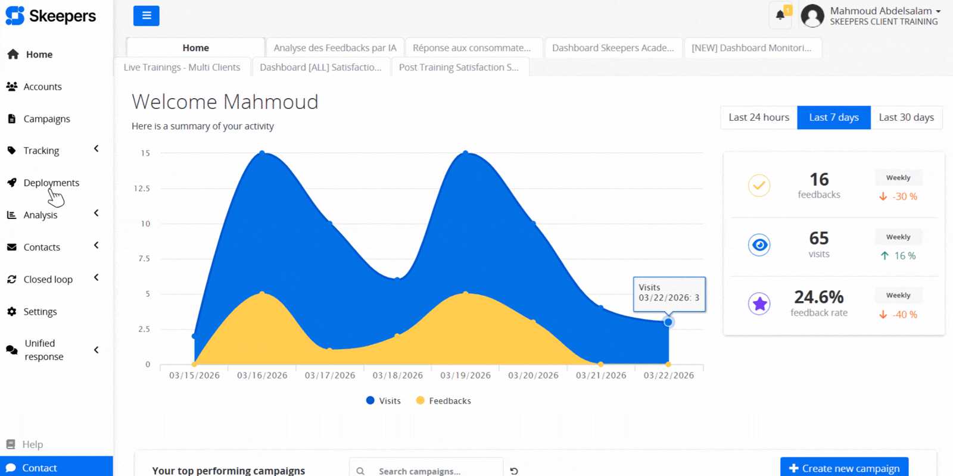The width and height of the screenshot is (953, 476).
Task: Toggle the Feedbacks series in chart legend
Action: [444, 401]
